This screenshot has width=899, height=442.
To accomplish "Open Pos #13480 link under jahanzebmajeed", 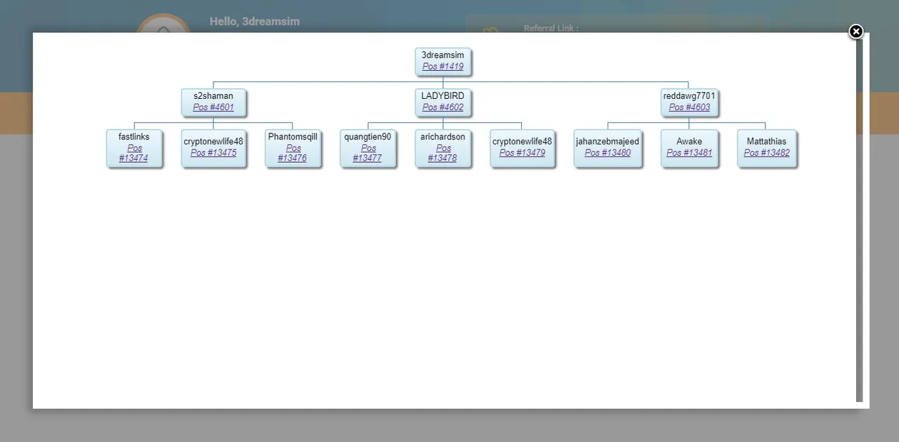I will (608, 152).
